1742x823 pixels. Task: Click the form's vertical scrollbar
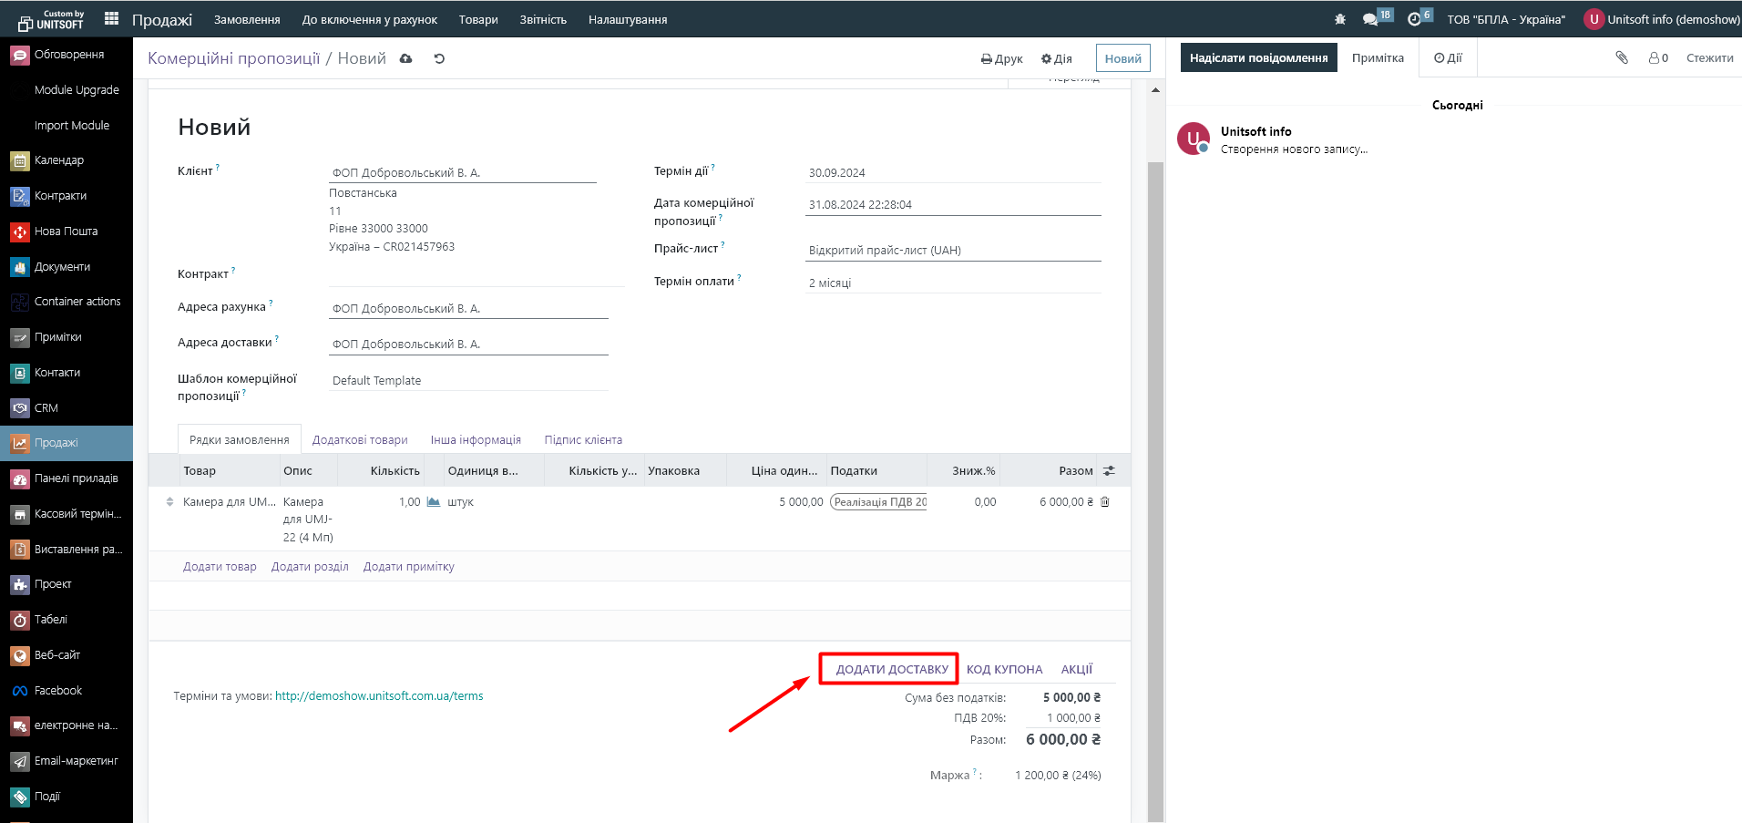click(1155, 456)
